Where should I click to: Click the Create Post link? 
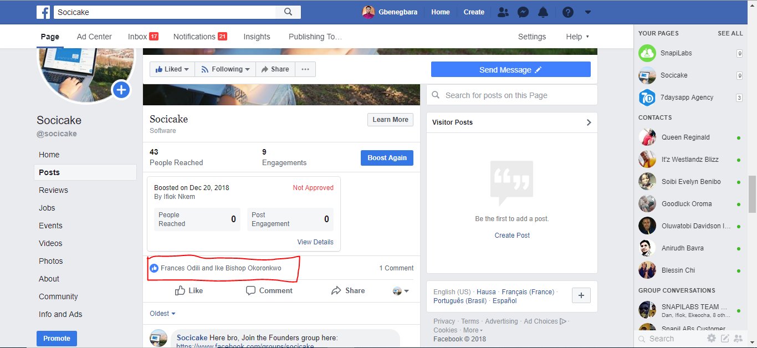(512, 236)
